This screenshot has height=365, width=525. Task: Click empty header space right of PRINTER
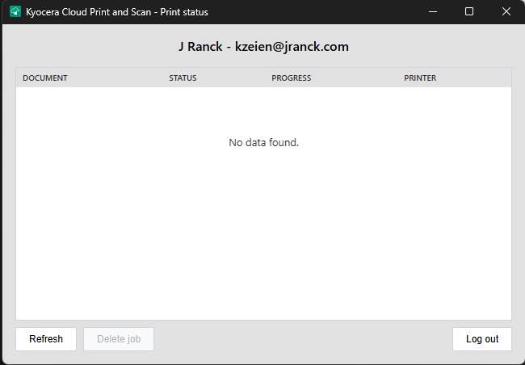coord(477,78)
